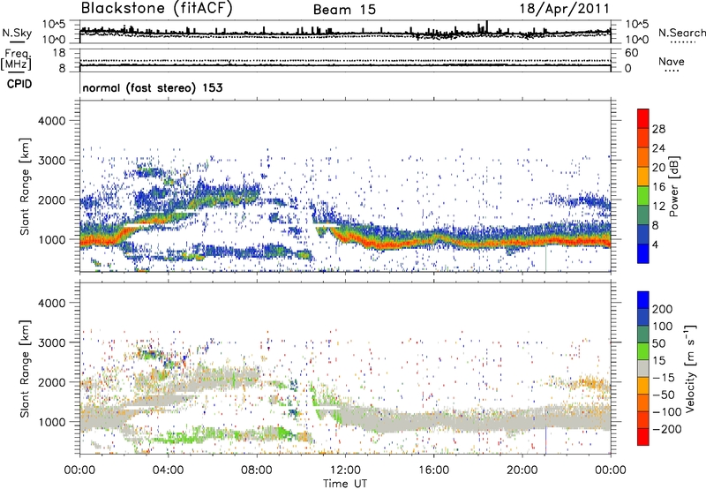The image size is (706, 489).
Task: Click the -100 label on velocity colorbar
Action: tap(666, 412)
